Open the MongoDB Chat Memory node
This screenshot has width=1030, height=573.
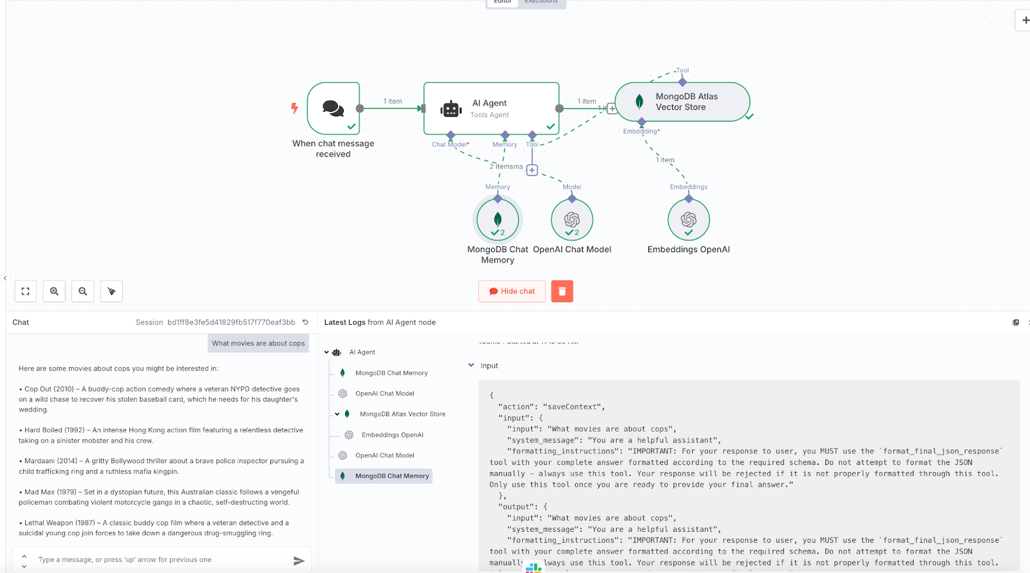(498, 220)
